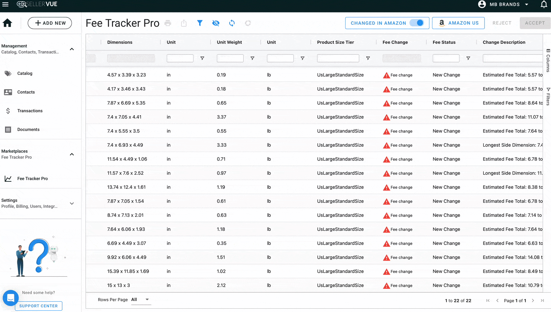Click the Accept button

(x=535, y=23)
